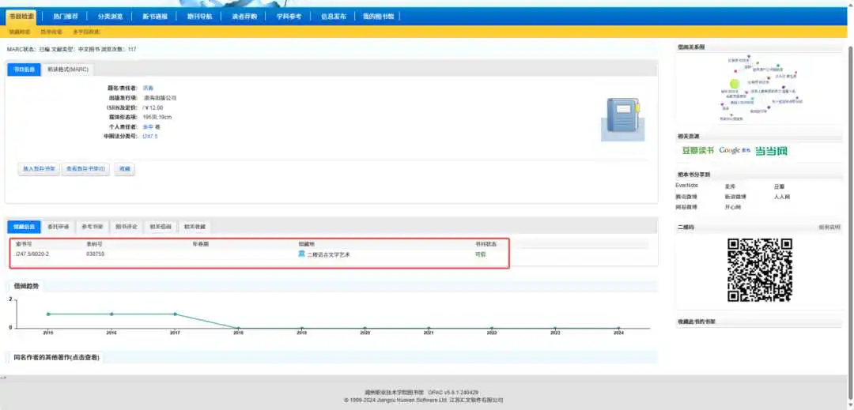The width and height of the screenshot is (854, 410).
Task: Expand 同名作者的其他著作 section
Action: pos(57,357)
